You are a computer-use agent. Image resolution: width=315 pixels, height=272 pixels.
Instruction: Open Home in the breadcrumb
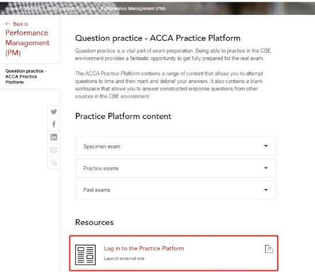(x=11, y=9)
